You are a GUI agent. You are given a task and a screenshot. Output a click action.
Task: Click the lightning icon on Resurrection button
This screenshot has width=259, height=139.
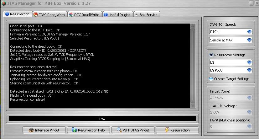click(167, 130)
